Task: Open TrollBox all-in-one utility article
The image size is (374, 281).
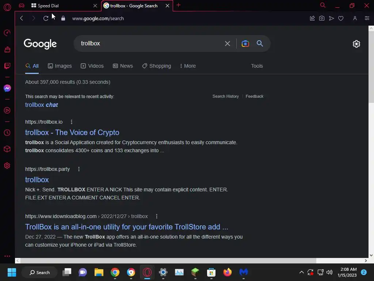Action: coord(127,227)
